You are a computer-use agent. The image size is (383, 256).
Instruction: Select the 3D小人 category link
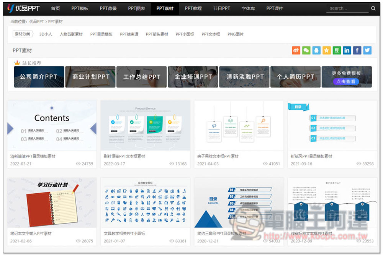coord(46,34)
